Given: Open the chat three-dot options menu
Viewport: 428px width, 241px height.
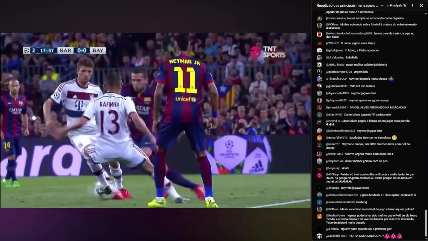Looking at the screenshot, I should [x=413, y=6].
